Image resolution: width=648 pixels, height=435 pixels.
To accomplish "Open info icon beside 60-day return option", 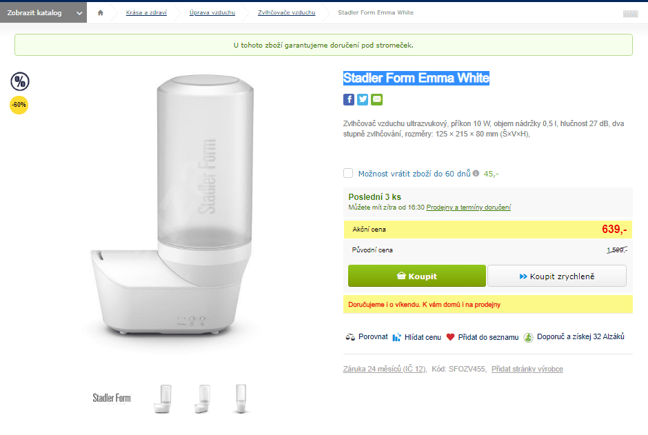I will (x=476, y=173).
